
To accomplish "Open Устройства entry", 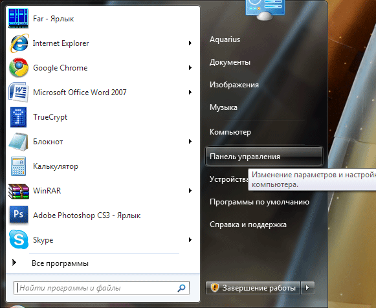I will 228,179.
